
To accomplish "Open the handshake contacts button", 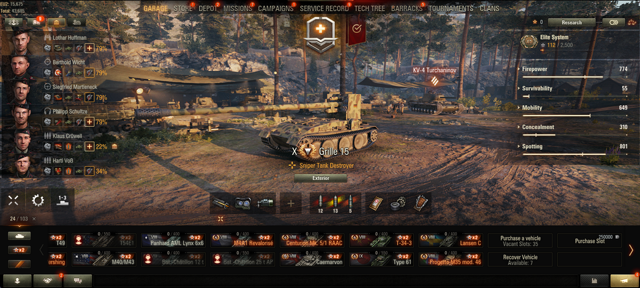I will [47, 281].
